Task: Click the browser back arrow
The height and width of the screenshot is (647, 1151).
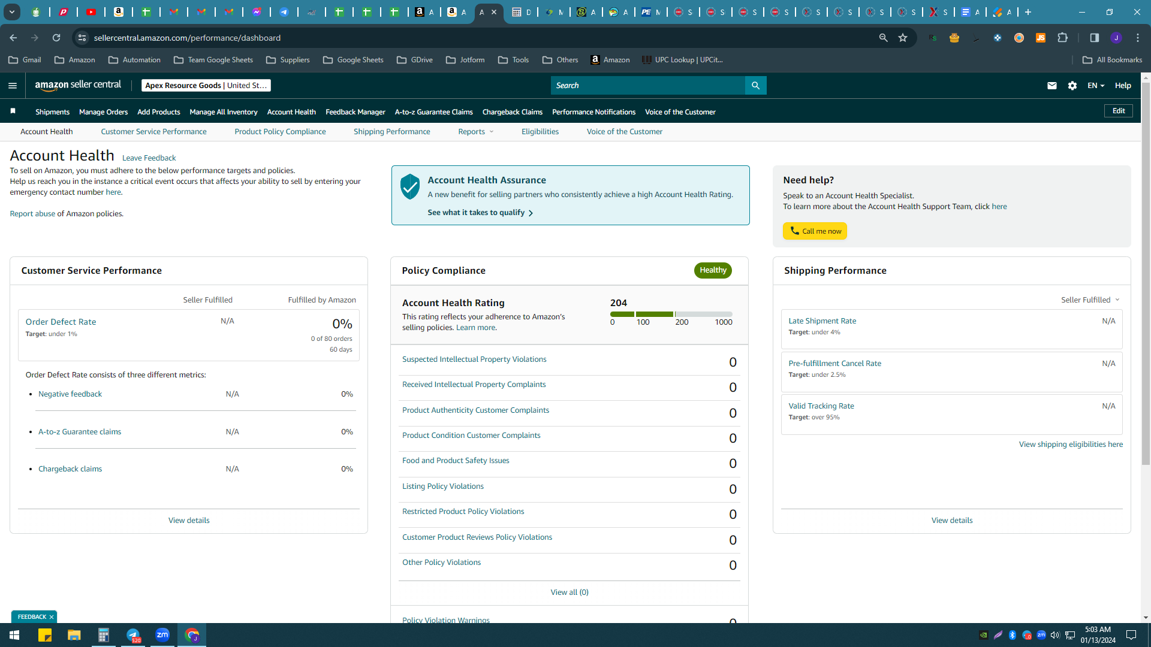Action: click(13, 38)
